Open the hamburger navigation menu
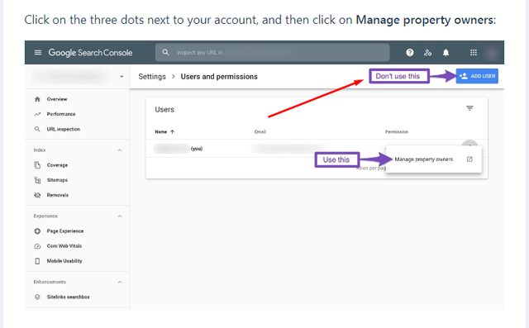Screen dimensions: 529x328 [x=38, y=53]
